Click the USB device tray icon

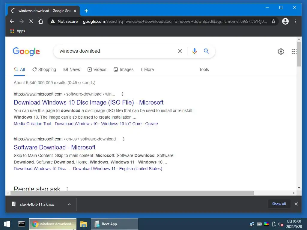(x=274, y=224)
